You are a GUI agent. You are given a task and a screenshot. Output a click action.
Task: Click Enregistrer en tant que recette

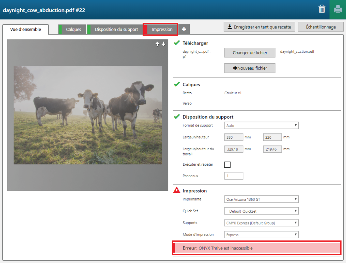tap(259, 27)
